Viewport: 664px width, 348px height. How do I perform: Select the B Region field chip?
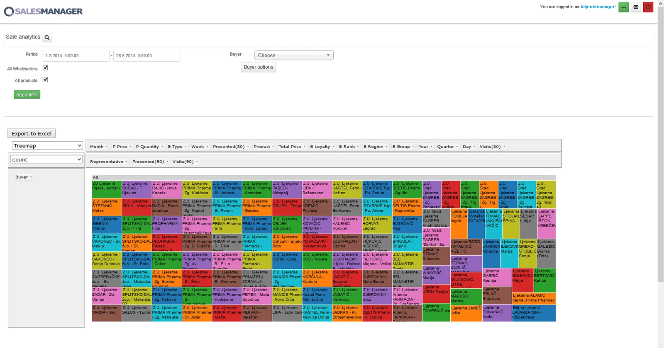point(373,147)
